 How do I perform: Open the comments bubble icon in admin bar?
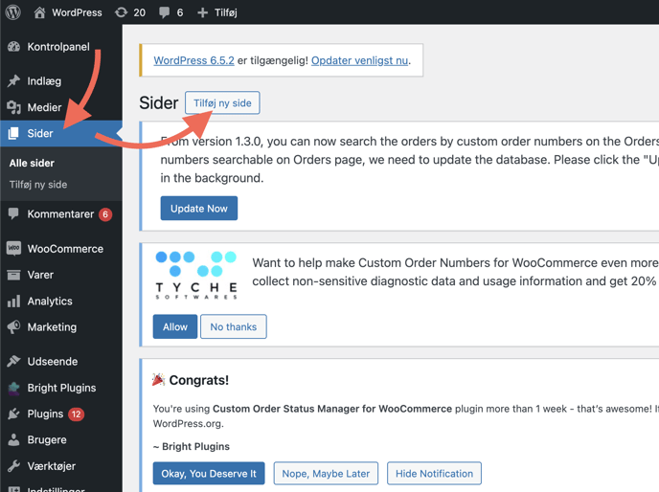pyautogui.click(x=165, y=12)
